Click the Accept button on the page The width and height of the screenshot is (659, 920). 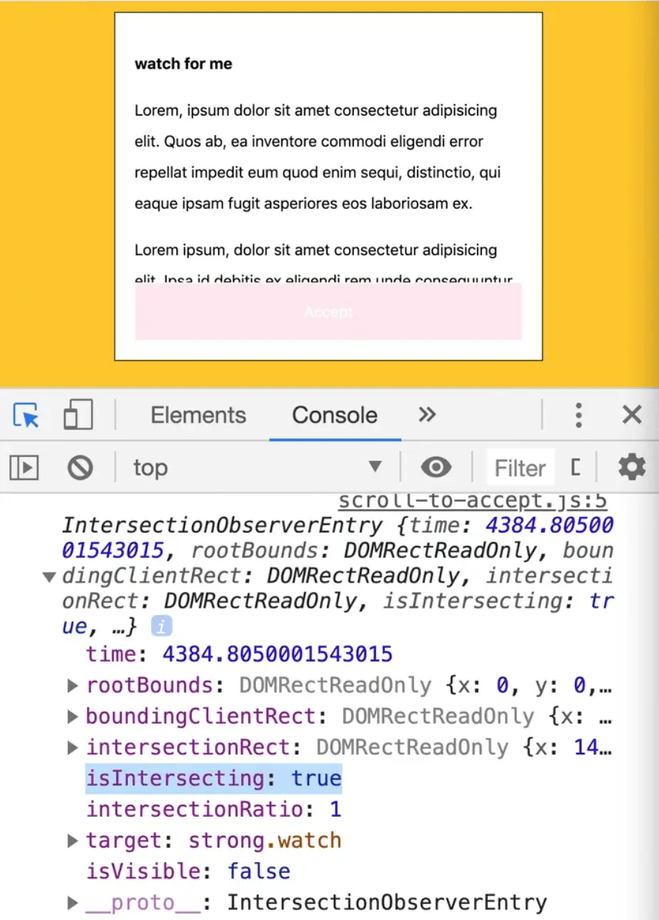(328, 311)
